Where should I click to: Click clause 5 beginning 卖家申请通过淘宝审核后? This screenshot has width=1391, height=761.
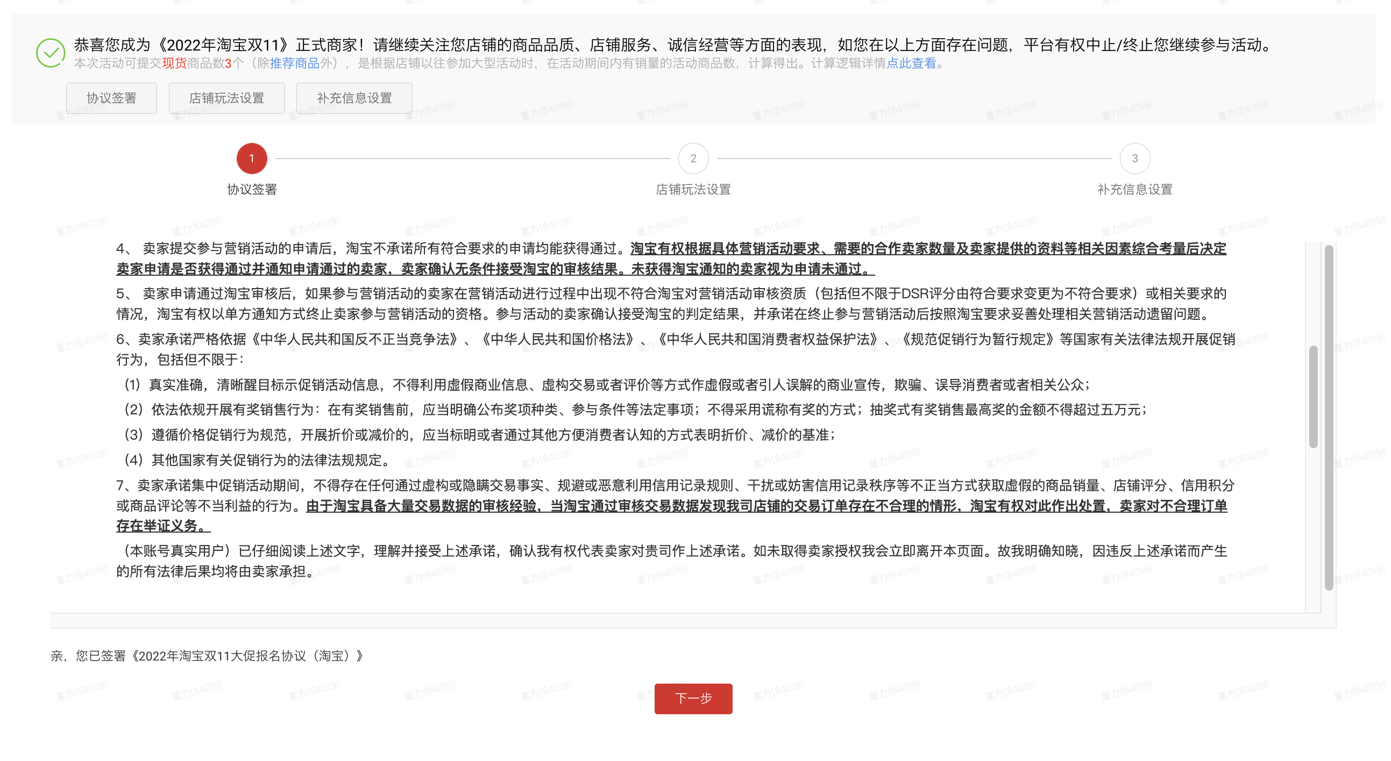point(671,304)
